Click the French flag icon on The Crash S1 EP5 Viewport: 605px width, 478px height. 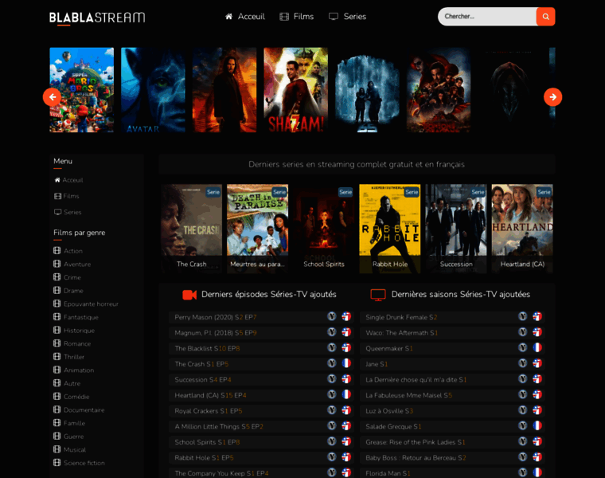[x=346, y=363]
